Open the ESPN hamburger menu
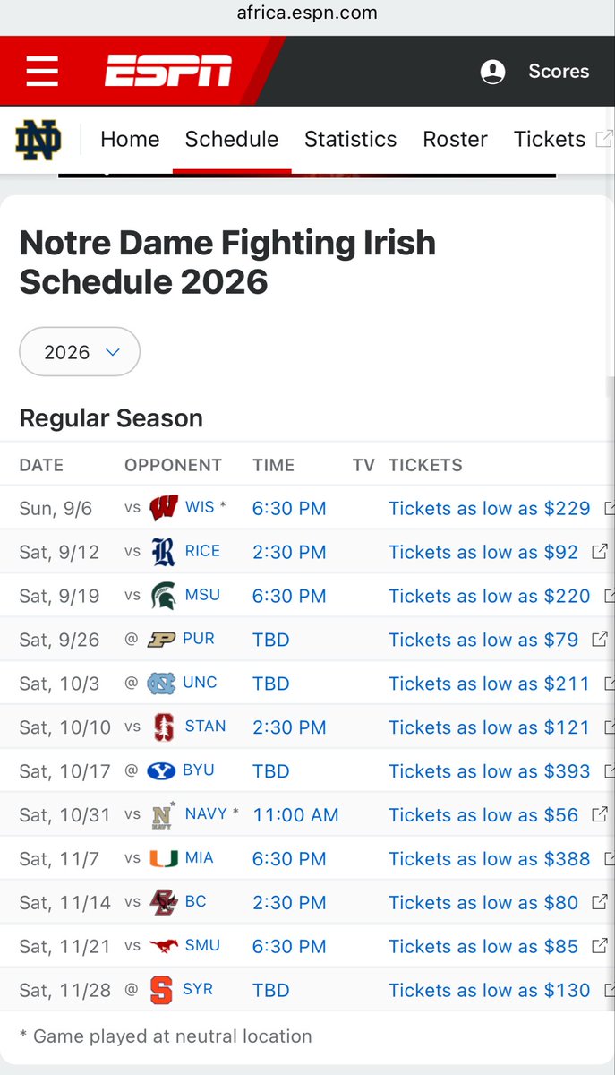615x1075 pixels. 42,71
